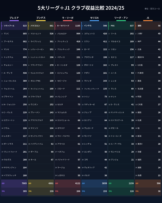The height and width of the screenshot is (203, 162).
Task: Select the ライプツィヒ club name
Action: (x=36, y=41)
